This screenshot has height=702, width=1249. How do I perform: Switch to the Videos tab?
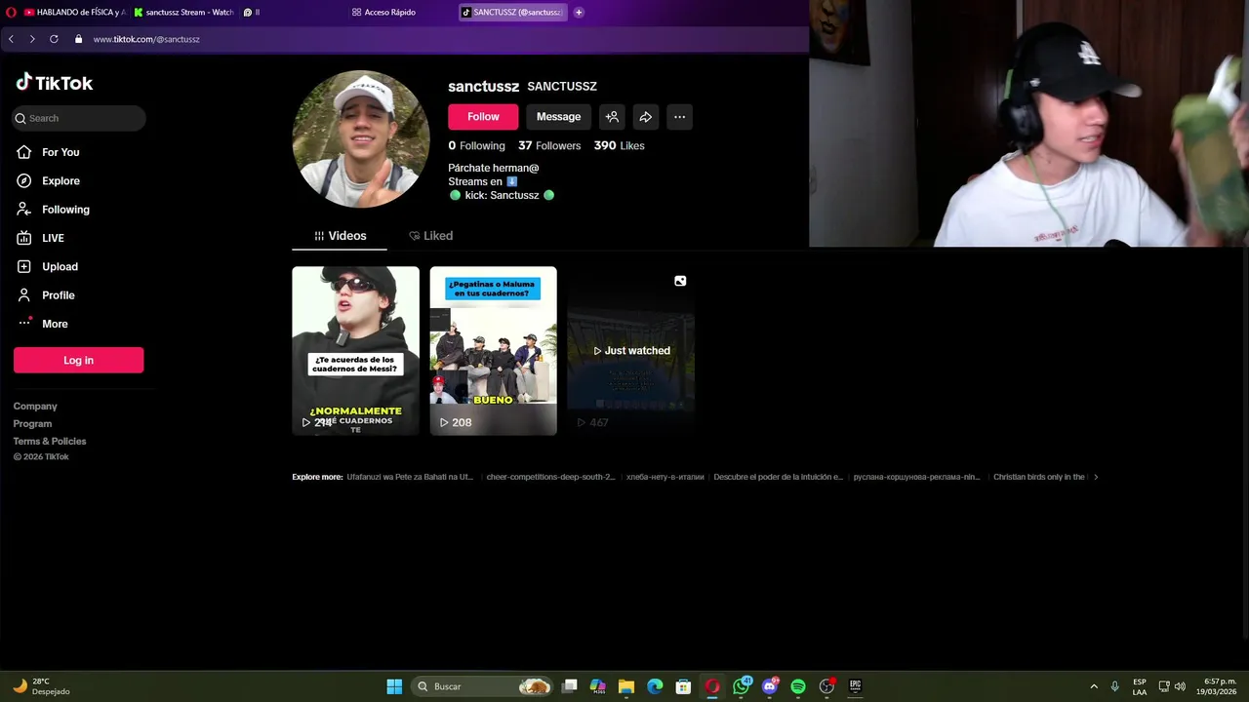340,236
